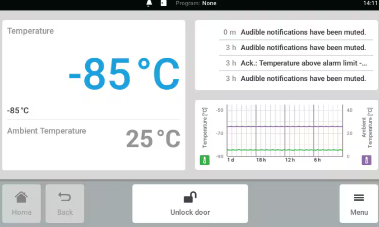Image resolution: width=379 pixels, height=227 pixels.
Task: Tap the Program: None label in top bar
Action: 196,3
